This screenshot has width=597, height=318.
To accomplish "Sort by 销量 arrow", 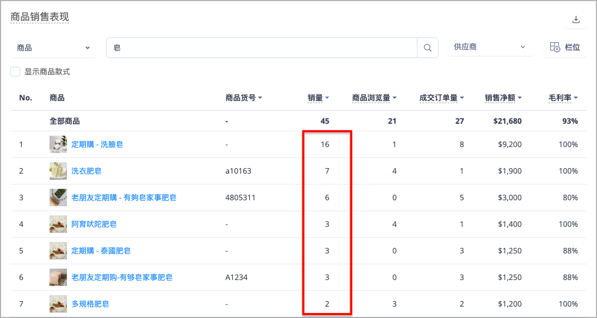I will 327,98.
